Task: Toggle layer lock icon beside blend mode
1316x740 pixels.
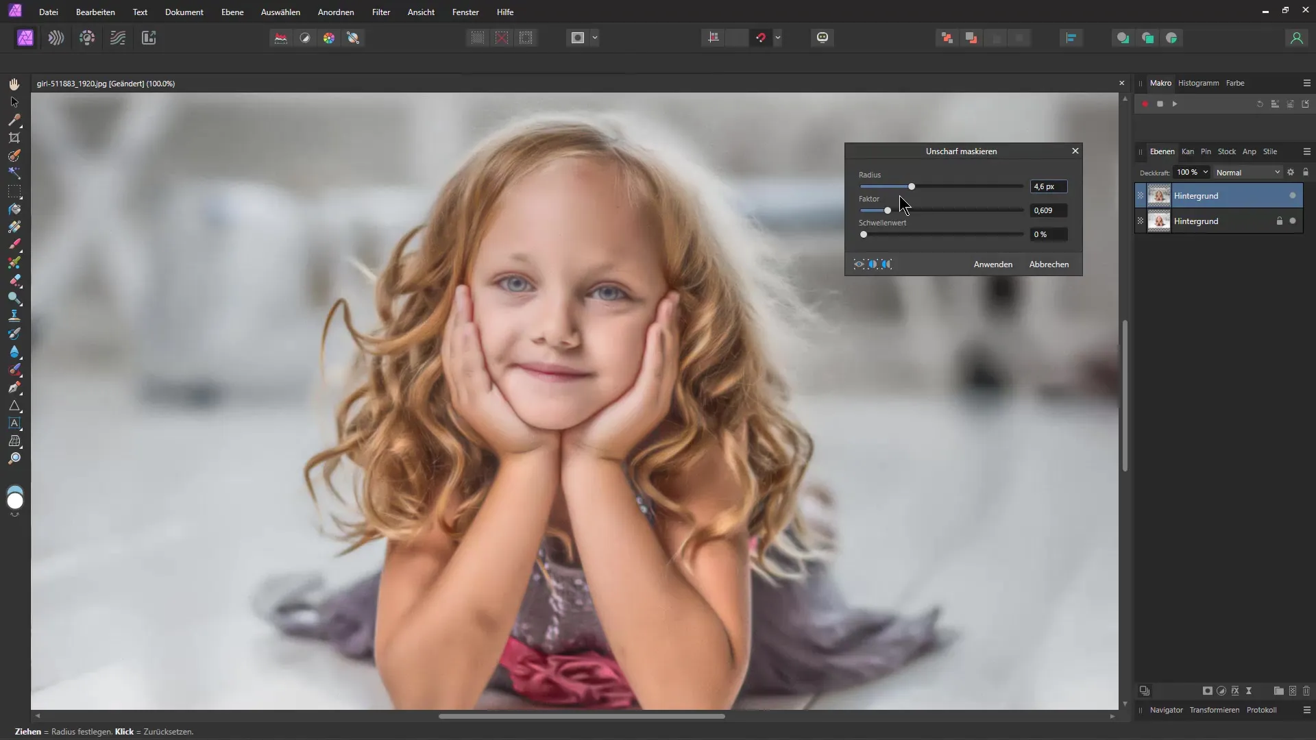Action: [1306, 173]
